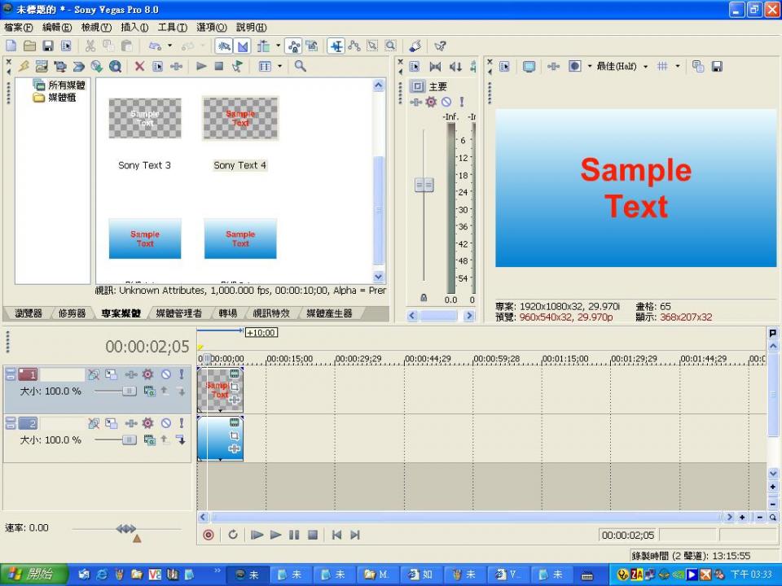The height and width of the screenshot is (586, 782).
Task: Mute video track 1
Action: tap(165, 374)
